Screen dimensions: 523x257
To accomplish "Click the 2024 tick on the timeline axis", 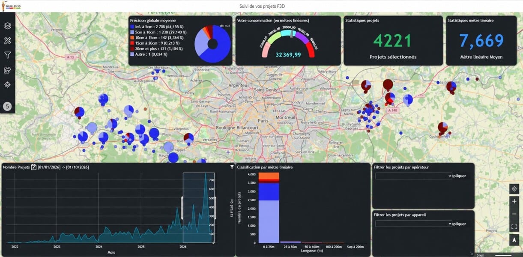I will click(99, 247).
